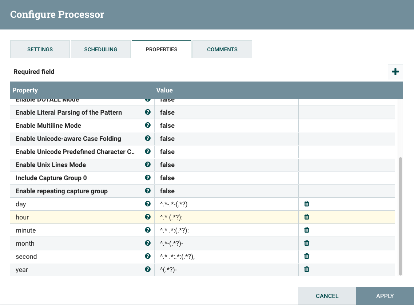Screen dimensions: 414x305
Task: Open the COMMENTS tab
Action: 222,49
